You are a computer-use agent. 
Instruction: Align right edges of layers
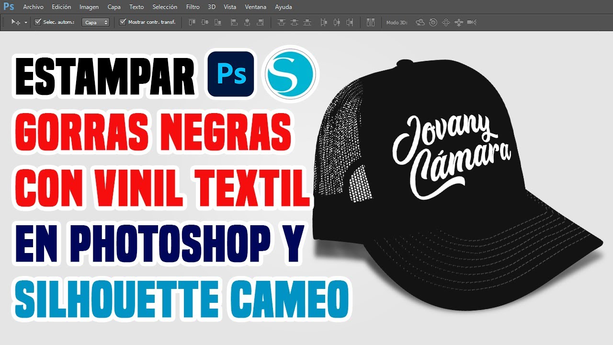(x=260, y=22)
